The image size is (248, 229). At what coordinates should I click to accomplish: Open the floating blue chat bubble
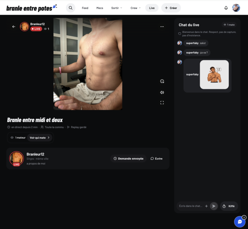point(240,222)
